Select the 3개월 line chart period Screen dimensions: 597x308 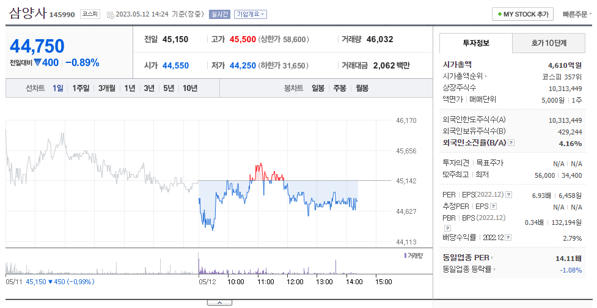[106, 89]
